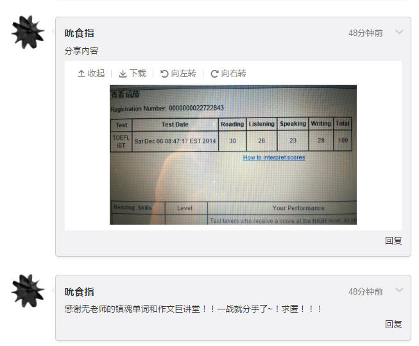Click the 感谢无老师的镇魂单词 comment text

(194, 309)
